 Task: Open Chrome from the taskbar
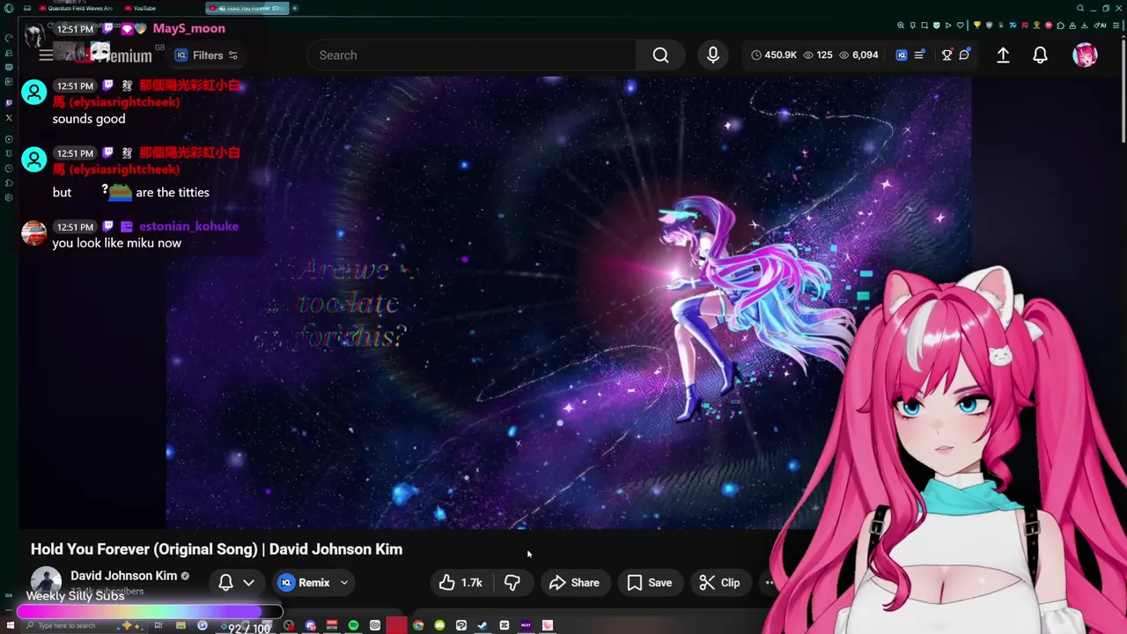tap(418, 625)
